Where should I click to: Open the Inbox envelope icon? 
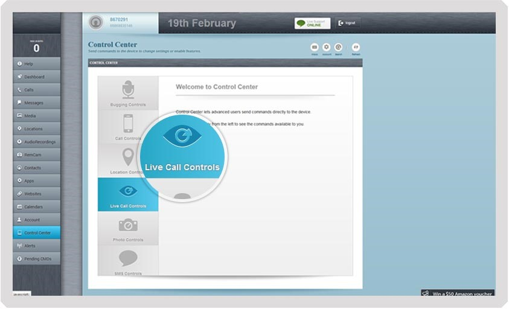point(314,47)
